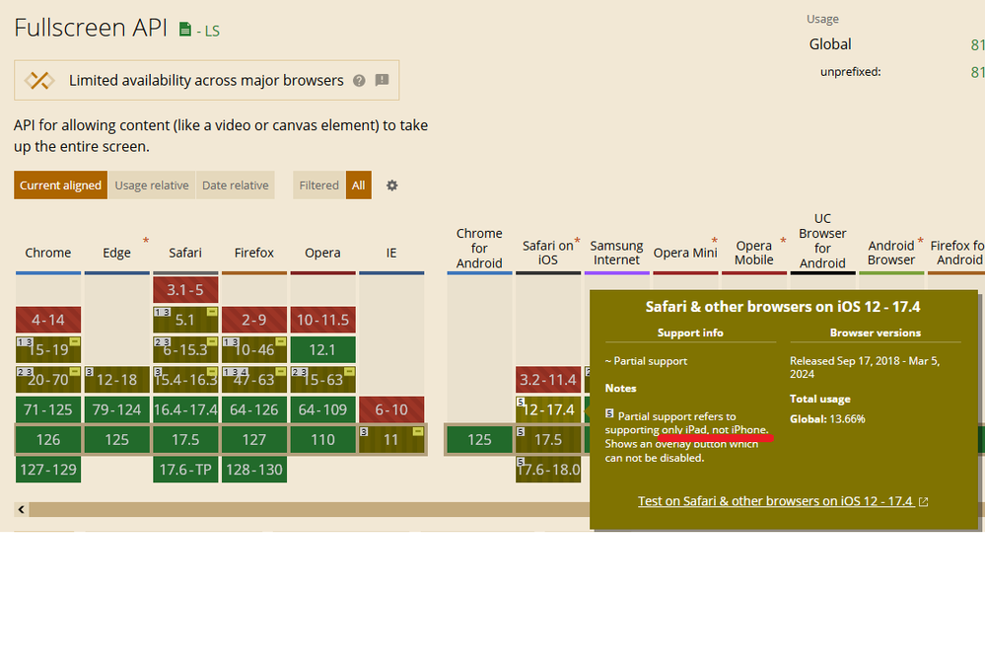Select Safari 3.1-5 version cell
Viewport: 985px width, 665px height.
pos(185,290)
